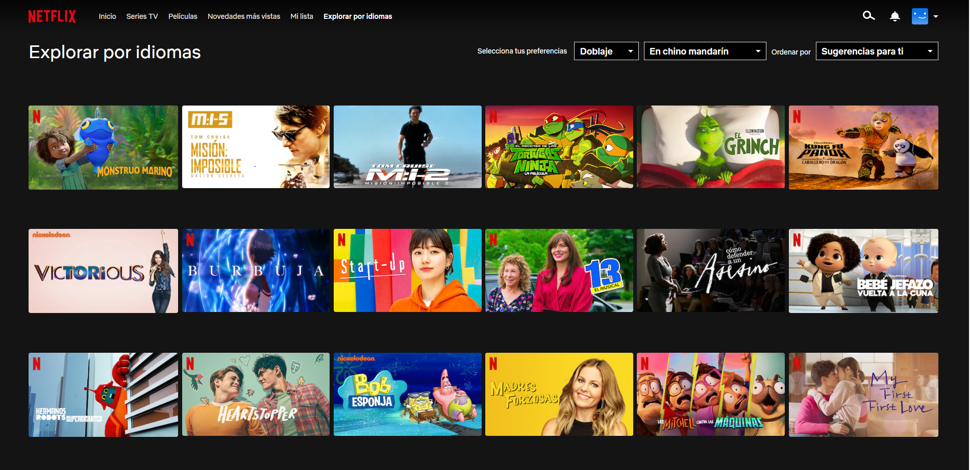Expand the profile menu caret

coord(936,16)
